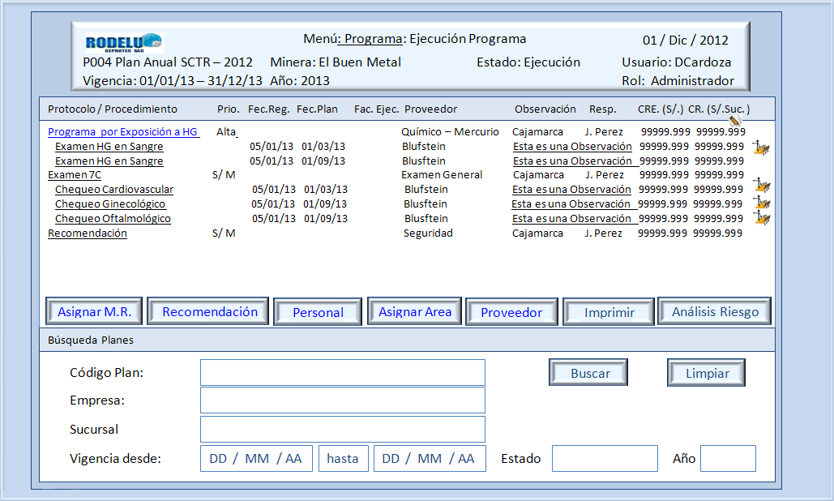The image size is (834, 501).
Task: Click the hasta field between dates
Action: click(344, 459)
